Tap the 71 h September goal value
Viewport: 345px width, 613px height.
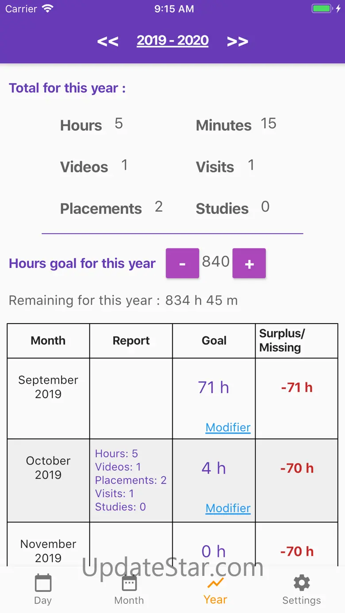[x=213, y=388]
